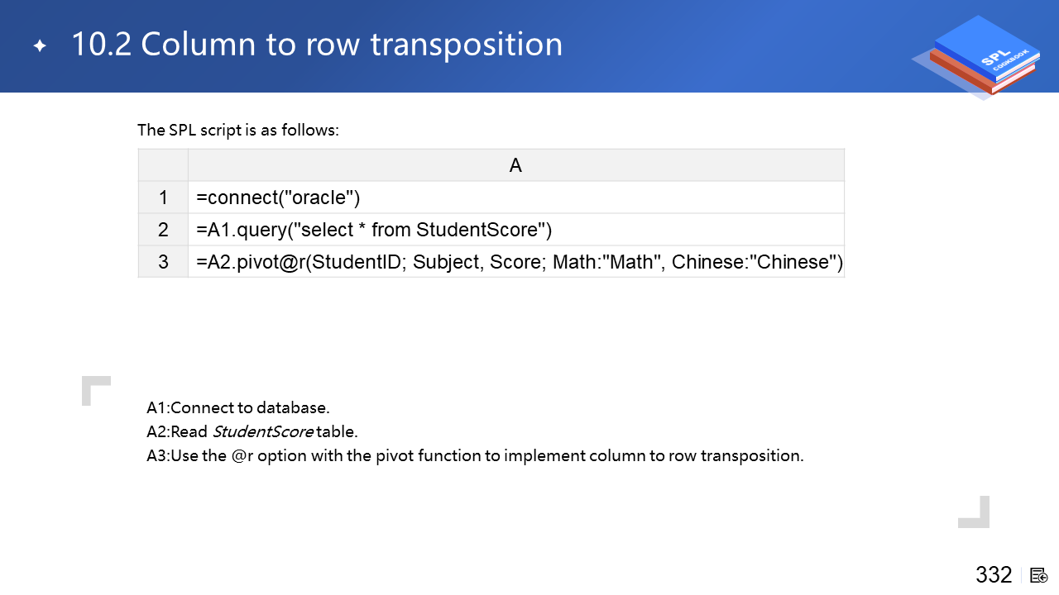The image size is (1059, 595).
Task: Click the blank top-left table corner cell
Action: click(163, 165)
